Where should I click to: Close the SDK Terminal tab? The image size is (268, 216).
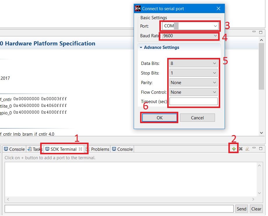point(81,149)
